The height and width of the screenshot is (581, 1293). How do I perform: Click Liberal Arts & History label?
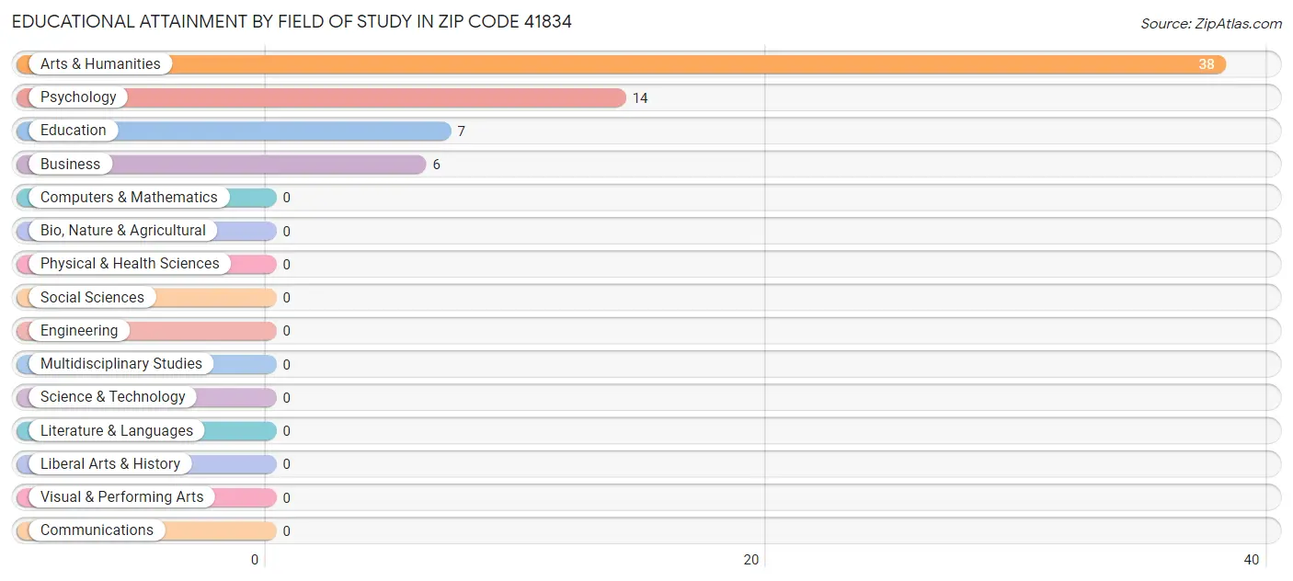[x=110, y=464]
